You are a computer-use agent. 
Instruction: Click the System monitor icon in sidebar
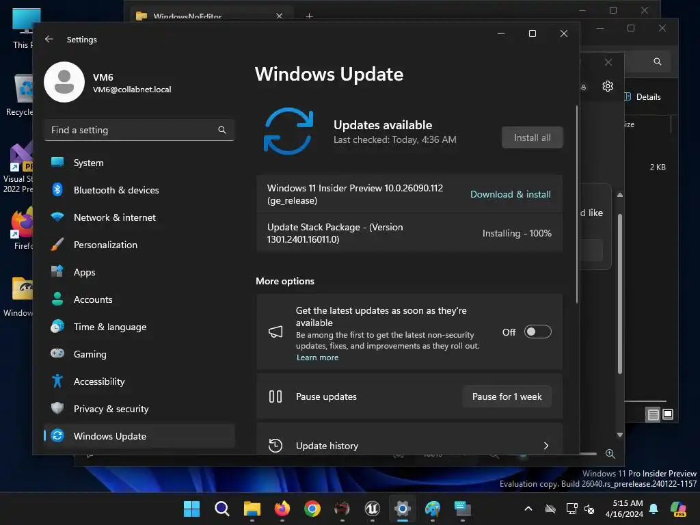(x=57, y=163)
